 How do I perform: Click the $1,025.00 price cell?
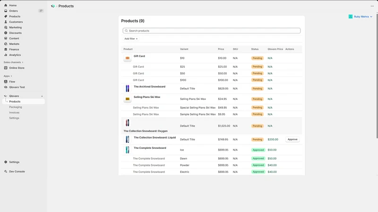(224, 126)
